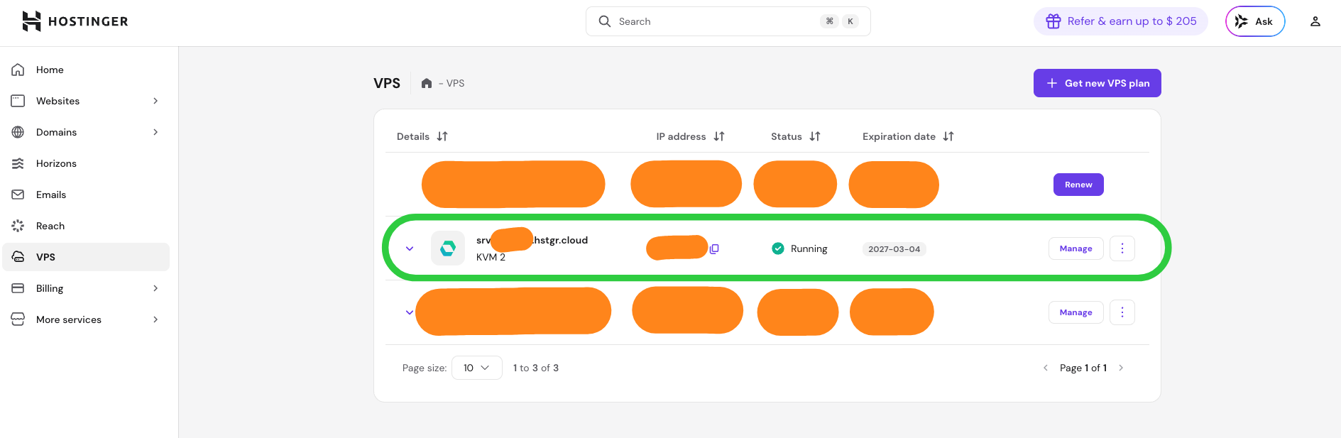Click the Horizons waves icon
This screenshot has height=438, width=1341.
point(18,163)
